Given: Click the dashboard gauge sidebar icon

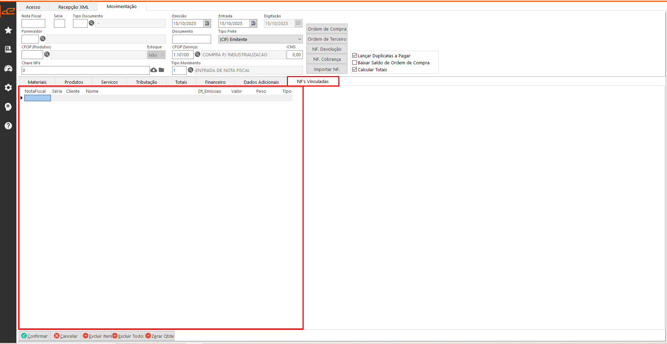Looking at the screenshot, I should (x=8, y=68).
